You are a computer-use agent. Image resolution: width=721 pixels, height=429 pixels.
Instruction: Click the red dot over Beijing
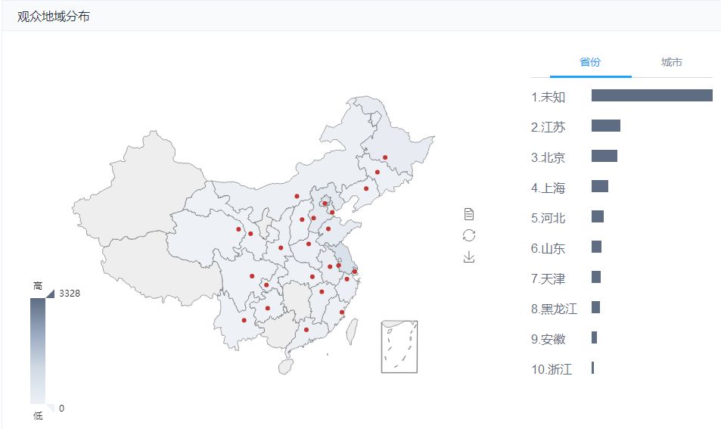325,204
